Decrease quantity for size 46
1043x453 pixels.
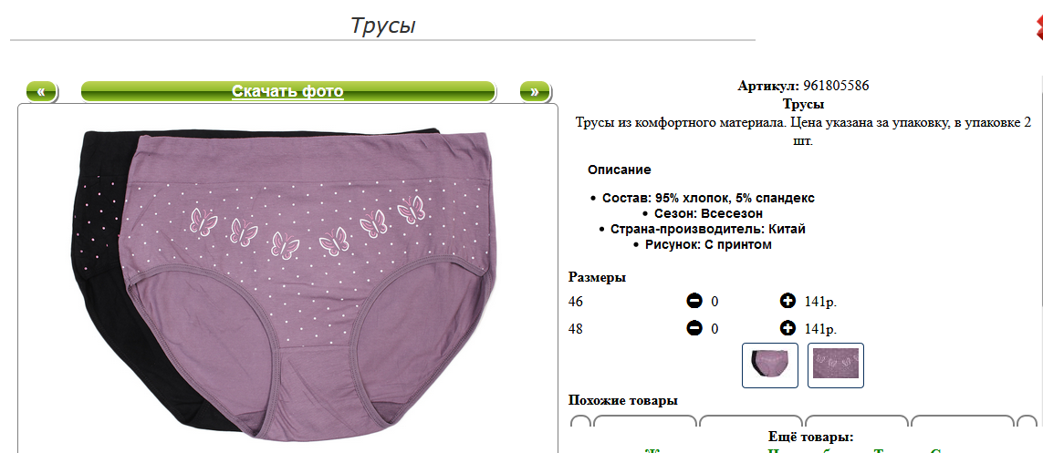(694, 302)
